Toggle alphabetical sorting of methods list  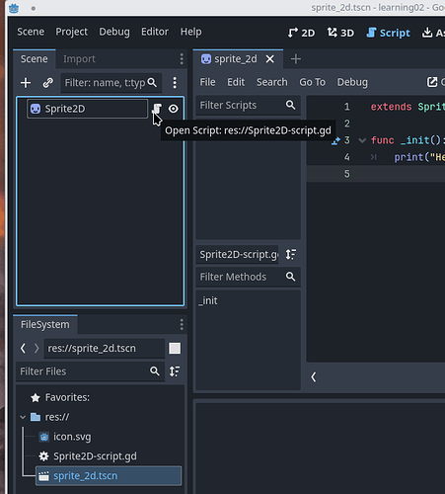click(291, 254)
